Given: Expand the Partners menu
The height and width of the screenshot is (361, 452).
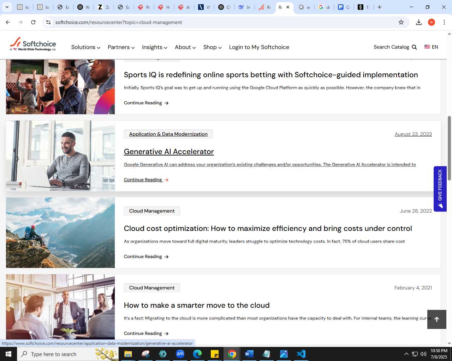Looking at the screenshot, I should click(x=121, y=47).
